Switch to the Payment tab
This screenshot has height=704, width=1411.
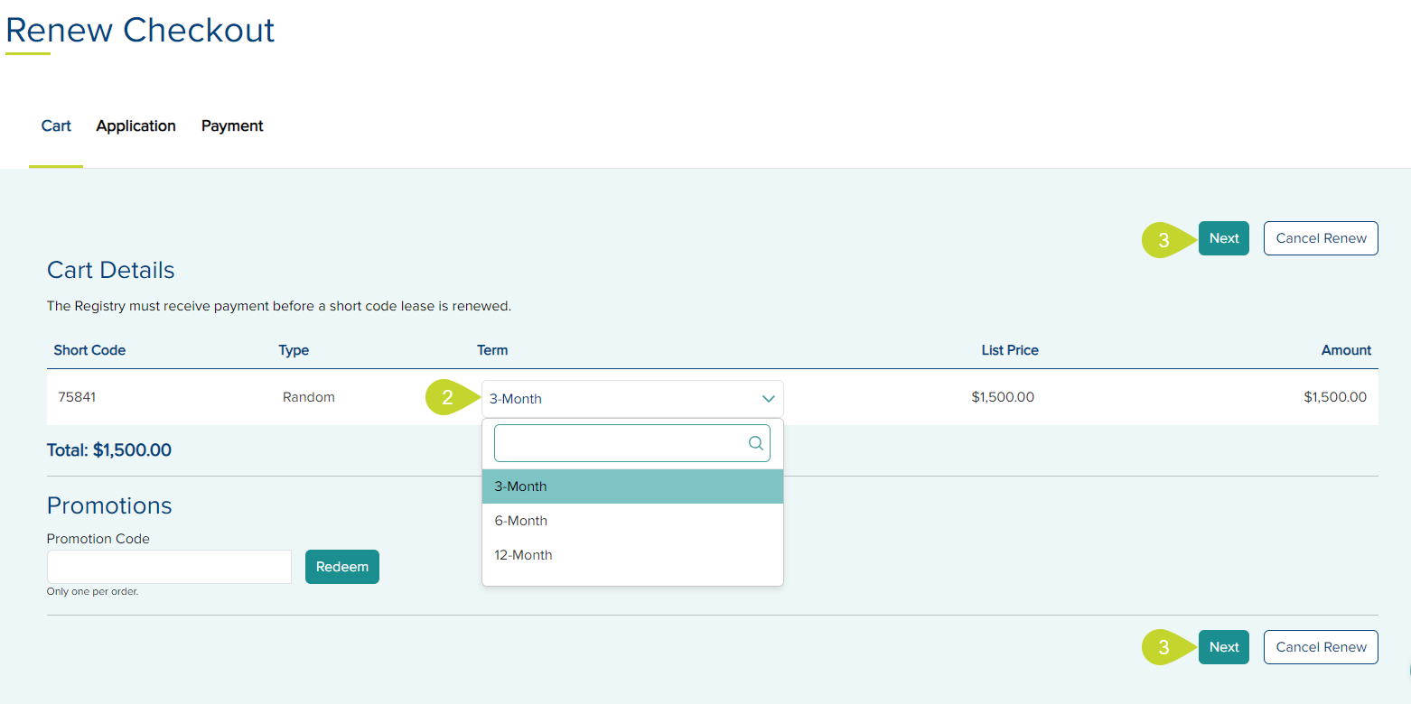coord(231,125)
